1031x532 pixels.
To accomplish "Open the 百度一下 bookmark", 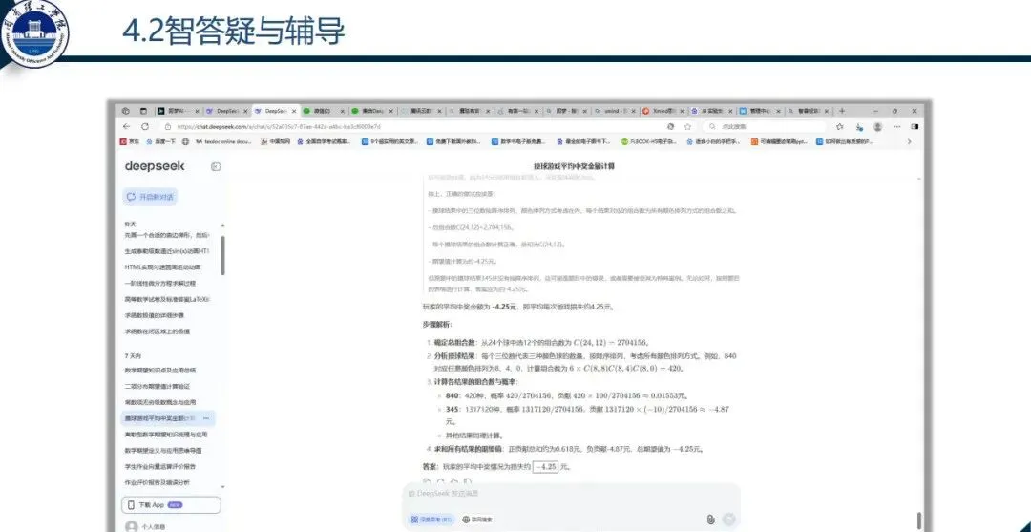I will tap(161, 141).
